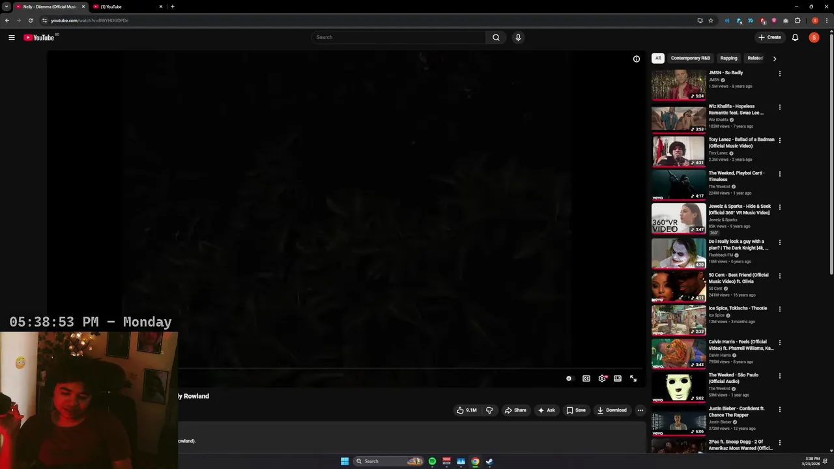Image resolution: width=834 pixels, height=469 pixels.
Task: Open the YouTube notifications bell
Action: coord(795,37)
